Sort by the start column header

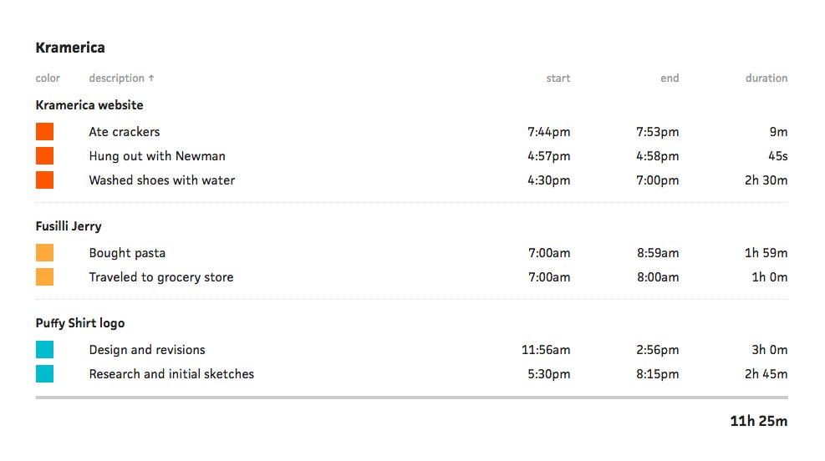(558, 79)
